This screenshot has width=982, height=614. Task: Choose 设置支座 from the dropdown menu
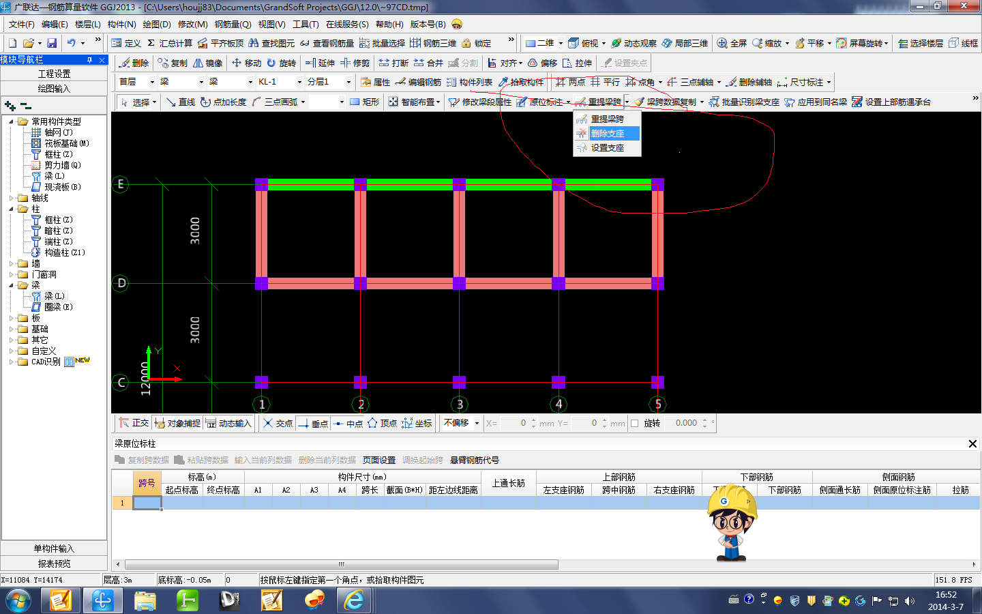tap(607, 147)
